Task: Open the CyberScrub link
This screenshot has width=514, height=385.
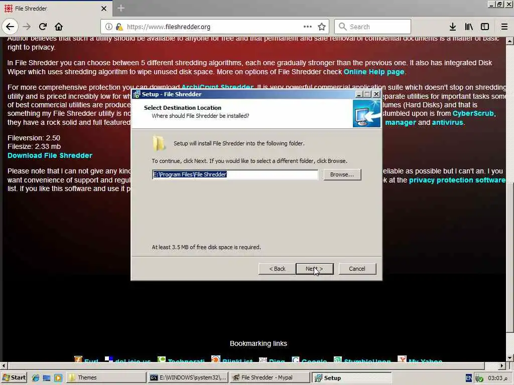Action: 473,113
